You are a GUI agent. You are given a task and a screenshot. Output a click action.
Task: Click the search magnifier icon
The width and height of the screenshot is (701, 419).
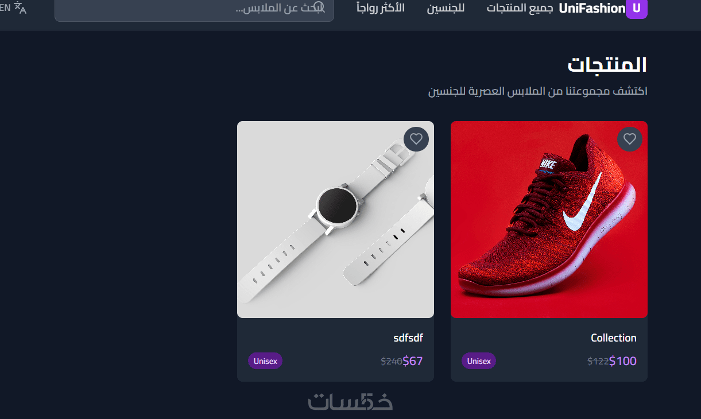[319, 7]
